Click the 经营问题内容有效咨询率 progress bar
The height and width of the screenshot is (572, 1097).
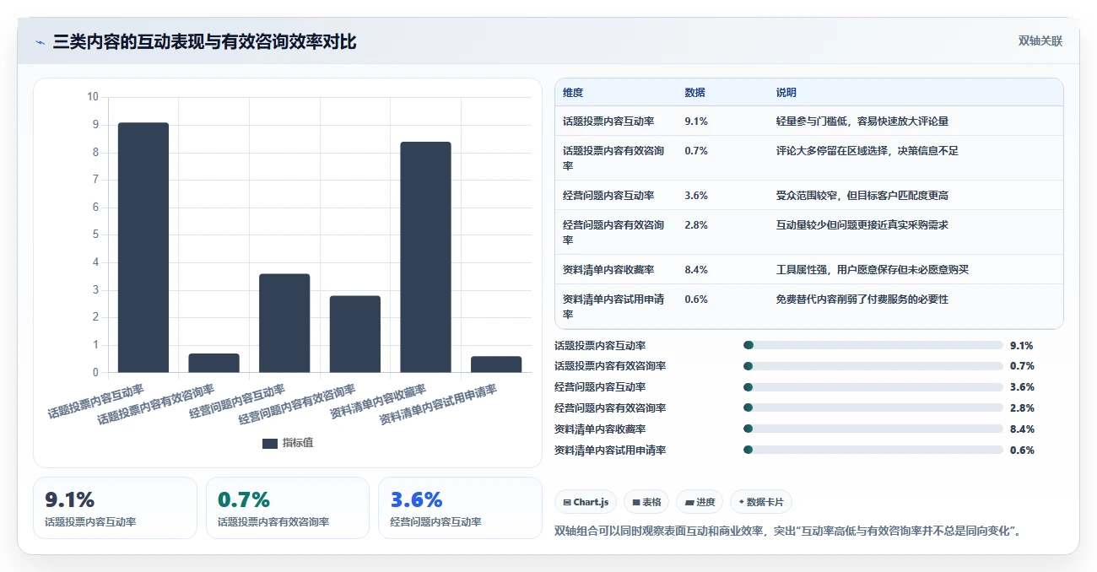tap(873, 408)
